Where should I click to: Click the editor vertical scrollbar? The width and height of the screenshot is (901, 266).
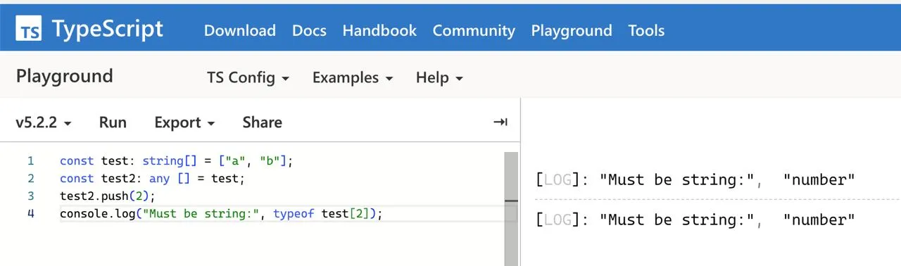[512, 209]
